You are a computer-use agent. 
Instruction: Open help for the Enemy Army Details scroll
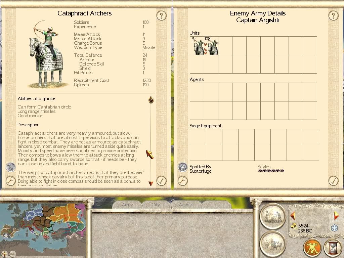coord(333,15)
